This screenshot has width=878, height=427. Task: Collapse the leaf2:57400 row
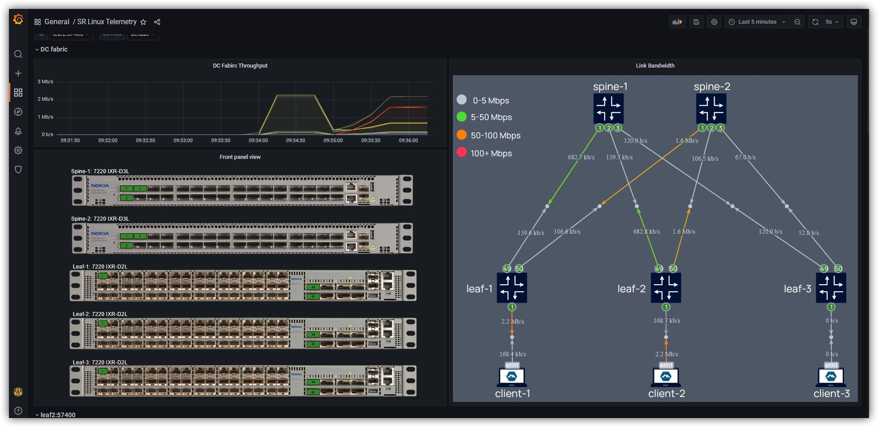pos(55,415)
